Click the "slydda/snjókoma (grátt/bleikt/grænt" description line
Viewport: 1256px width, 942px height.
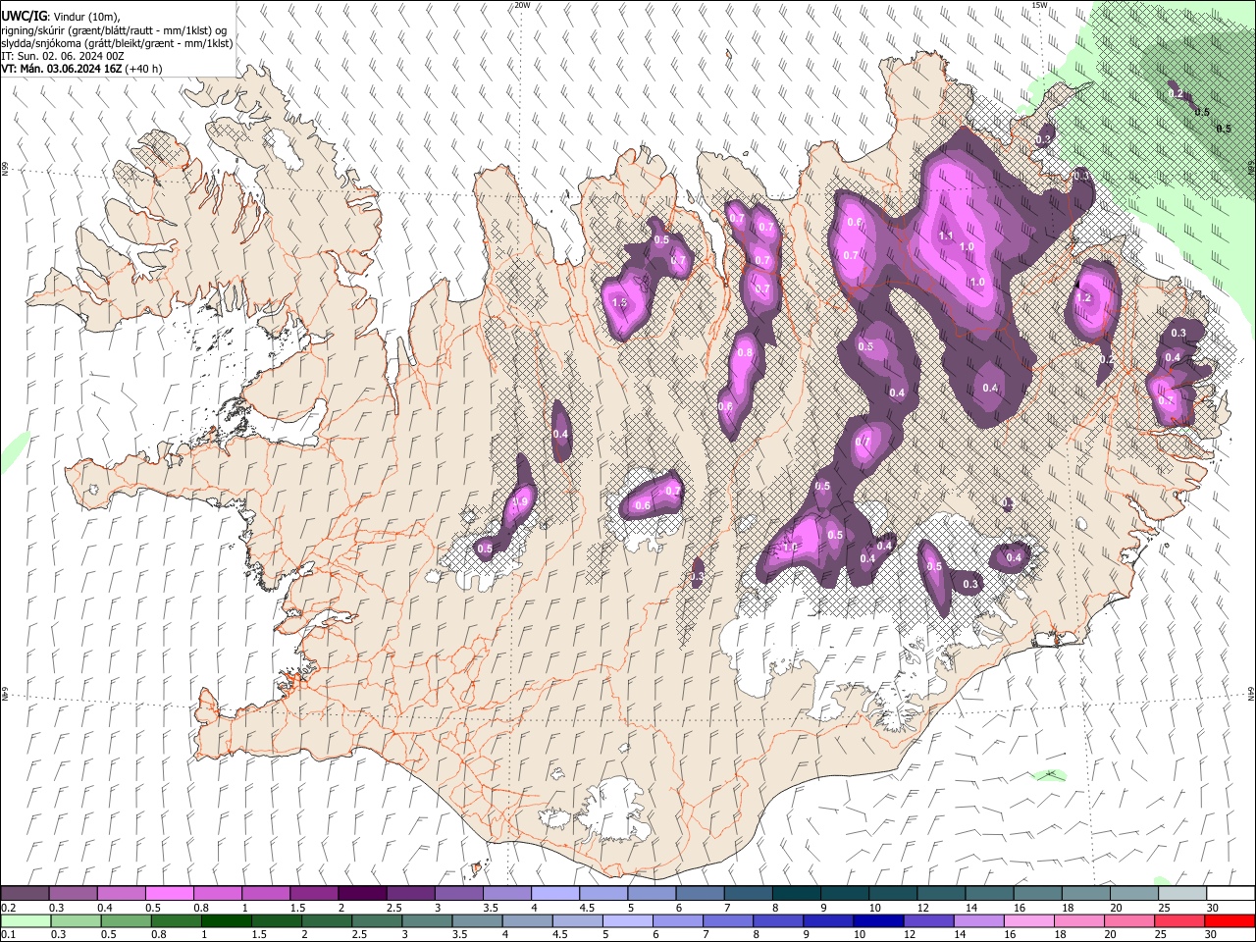117,43
